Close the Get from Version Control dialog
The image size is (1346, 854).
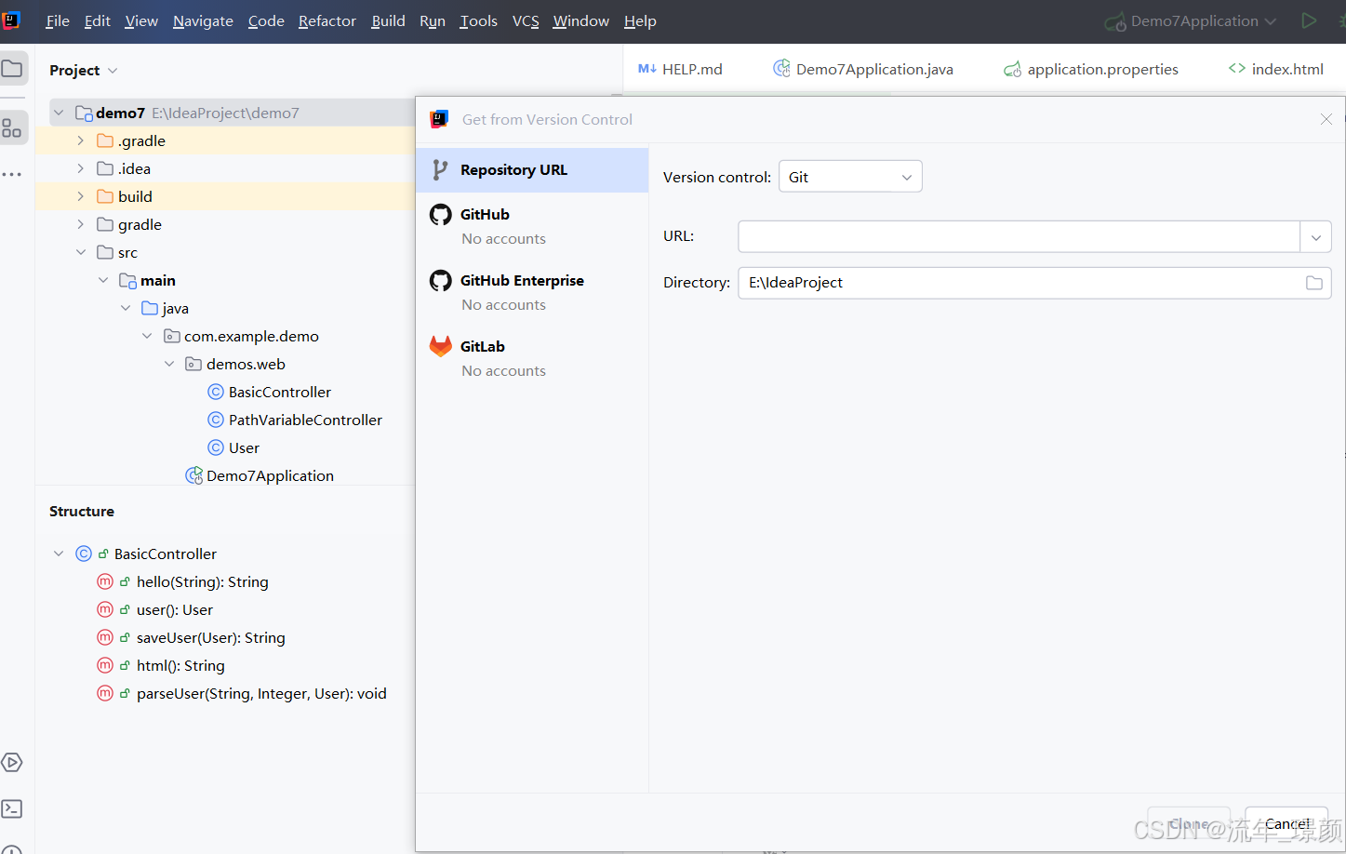(1326, 119)
